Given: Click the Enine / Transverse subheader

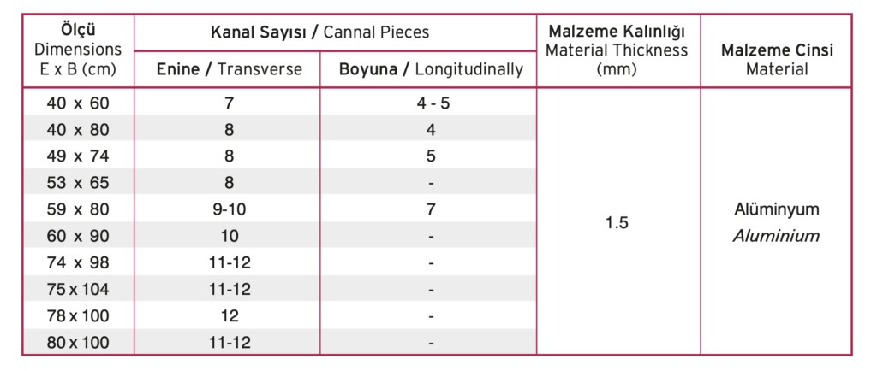Looking at the screenshot, I should pos(229,69).
